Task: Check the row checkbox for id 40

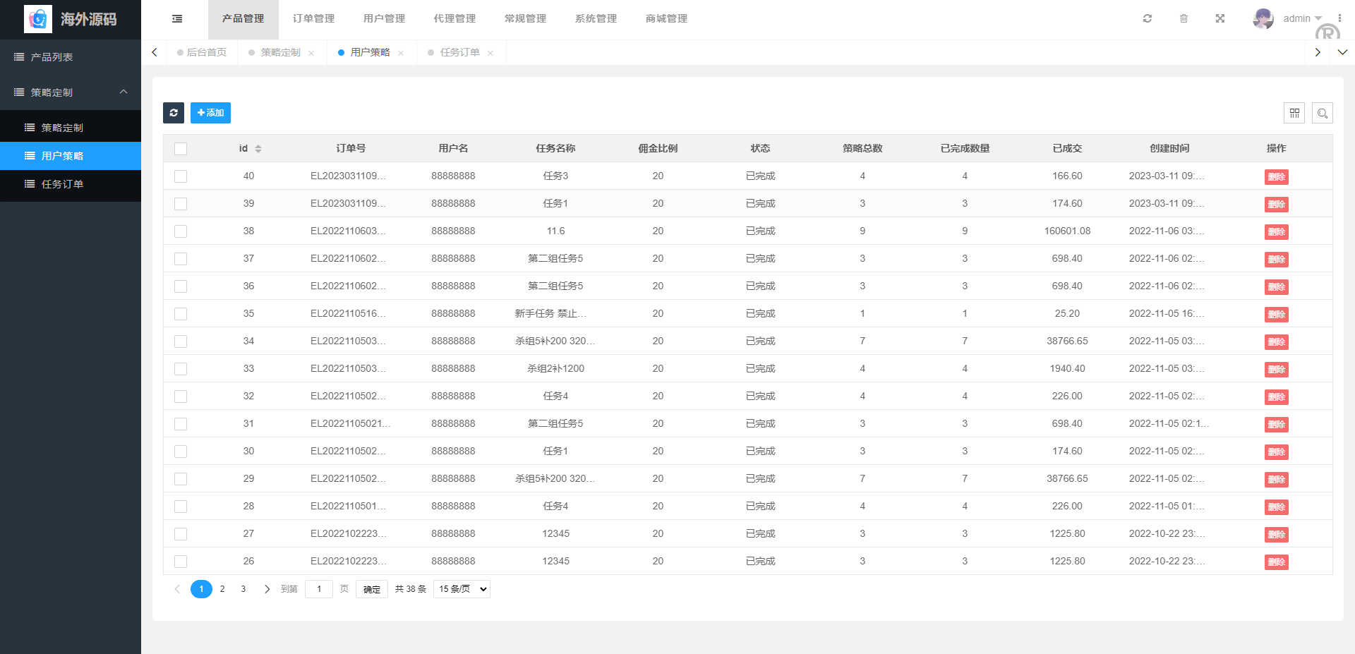Action: 181,176
